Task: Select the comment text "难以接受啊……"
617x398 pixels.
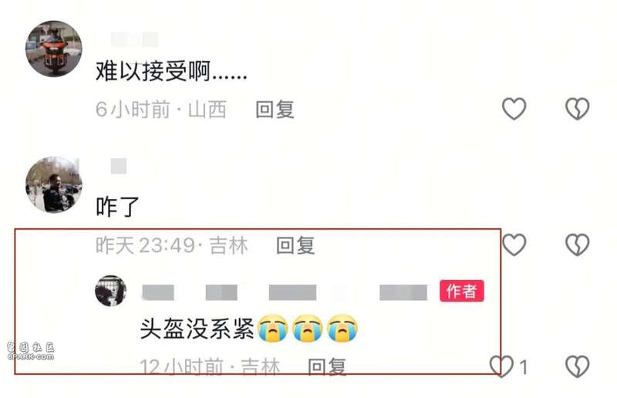Action: click(x=171, y=71)
